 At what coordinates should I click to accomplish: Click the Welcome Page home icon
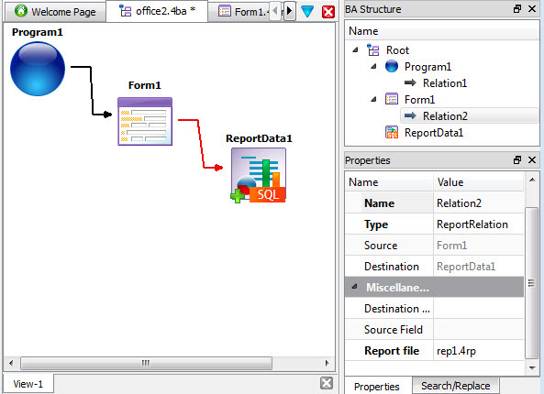coord(21,11)
